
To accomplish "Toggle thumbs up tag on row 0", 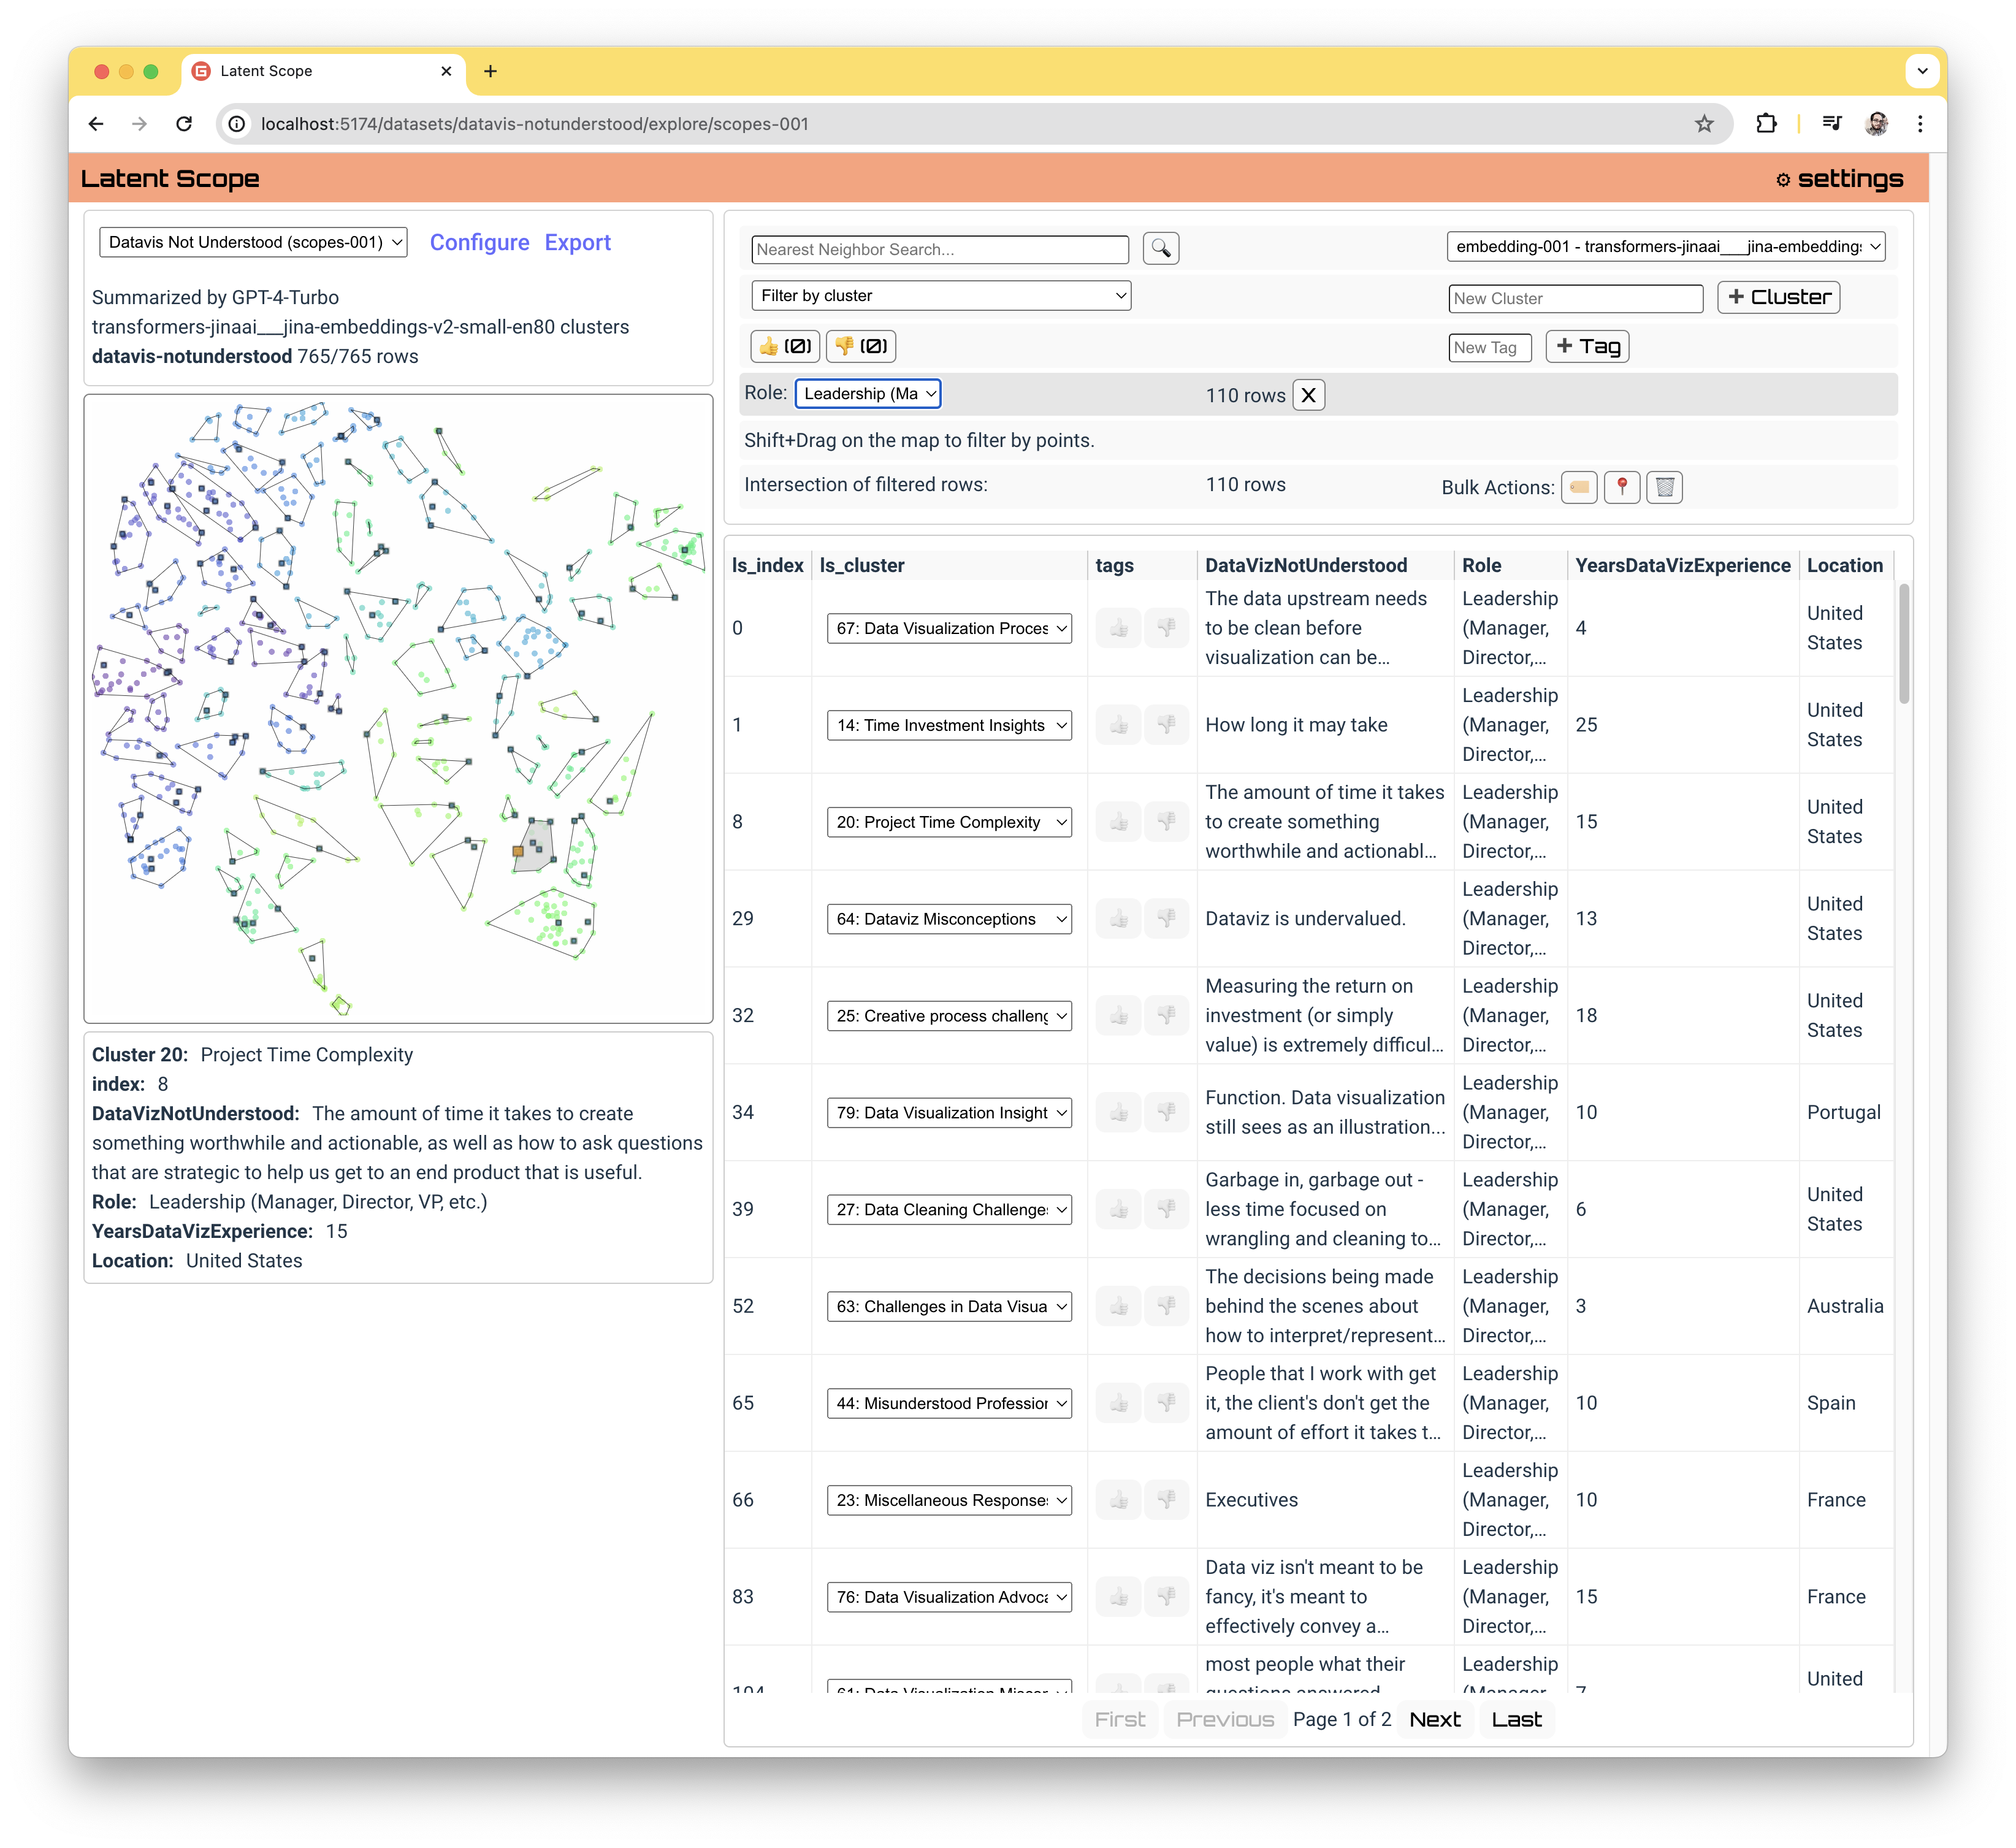I will pyautogui.click(x=1118, y=629).
